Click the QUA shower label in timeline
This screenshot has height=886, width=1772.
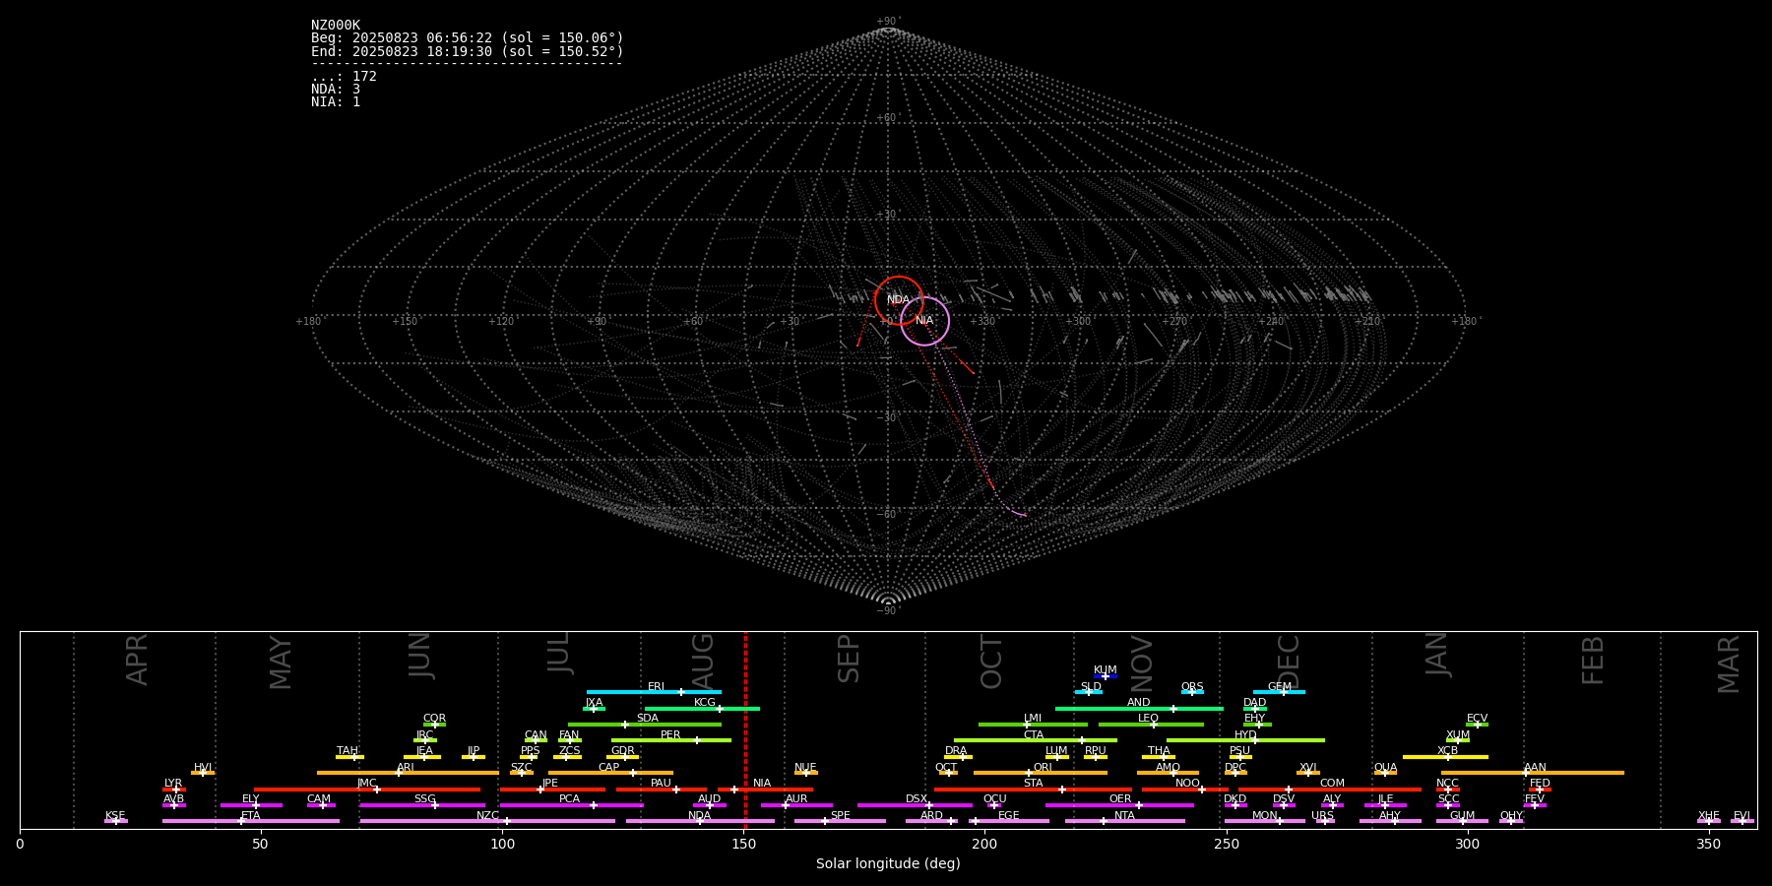pyautogui.click(x=1386, y=768)
